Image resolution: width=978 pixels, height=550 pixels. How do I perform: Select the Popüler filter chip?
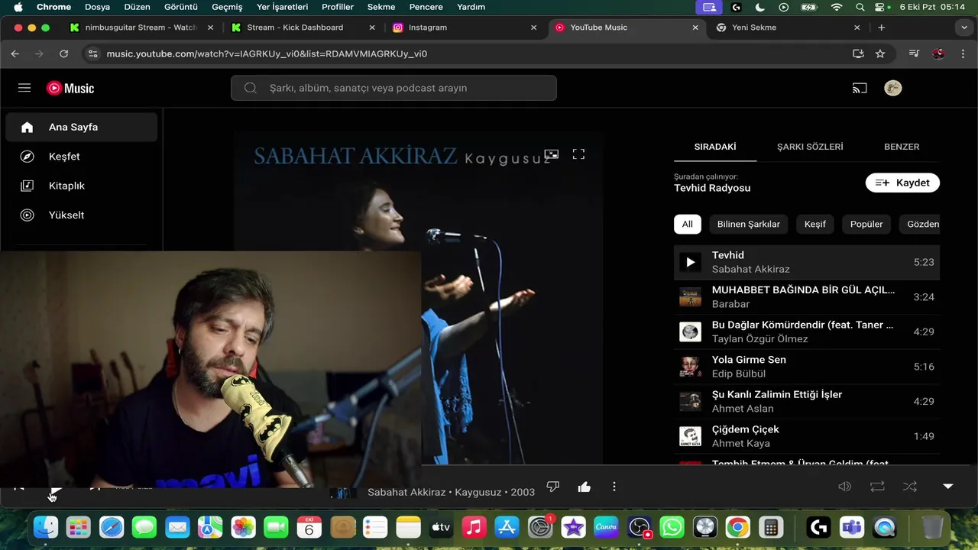[866, 224]
